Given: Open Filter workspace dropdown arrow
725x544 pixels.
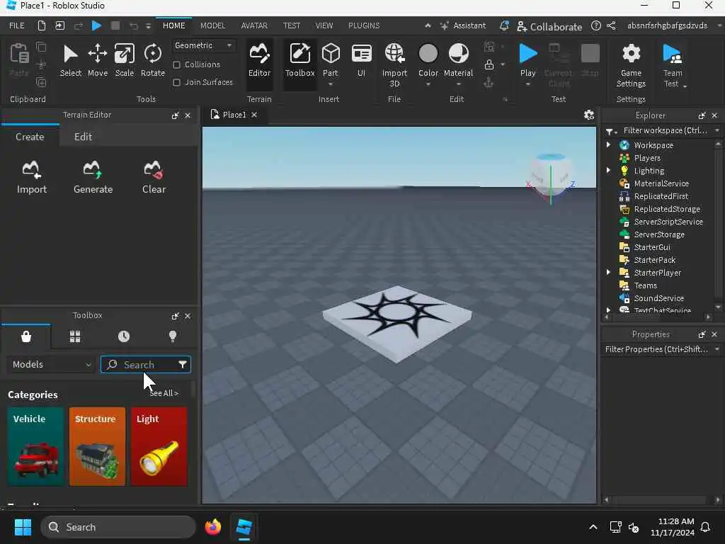Looking at the screenshot, I should click(x=717, y=130).
